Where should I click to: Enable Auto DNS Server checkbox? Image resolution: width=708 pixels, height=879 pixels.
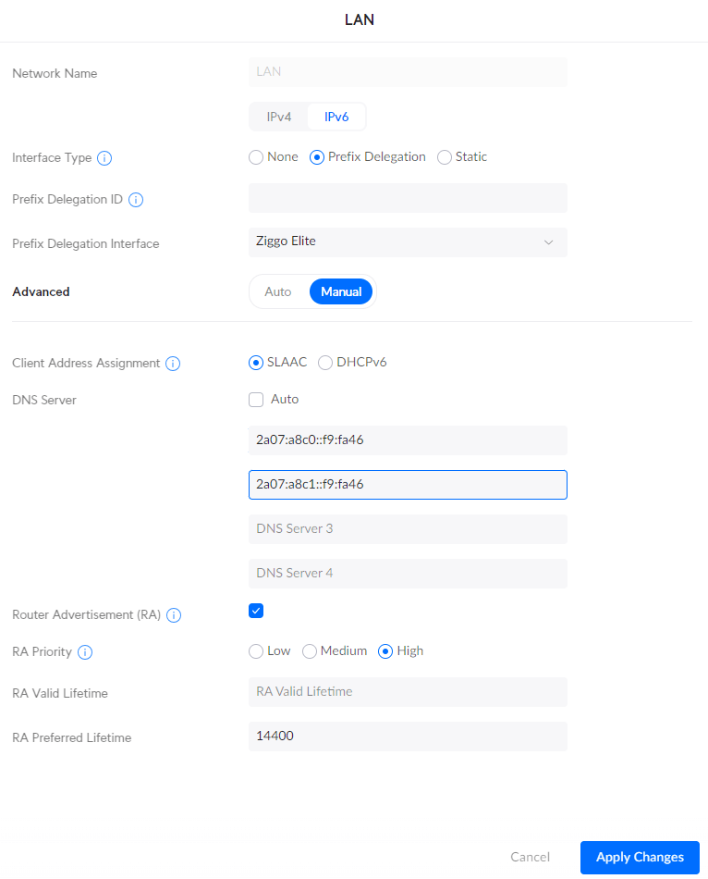(x=256, y=400)
